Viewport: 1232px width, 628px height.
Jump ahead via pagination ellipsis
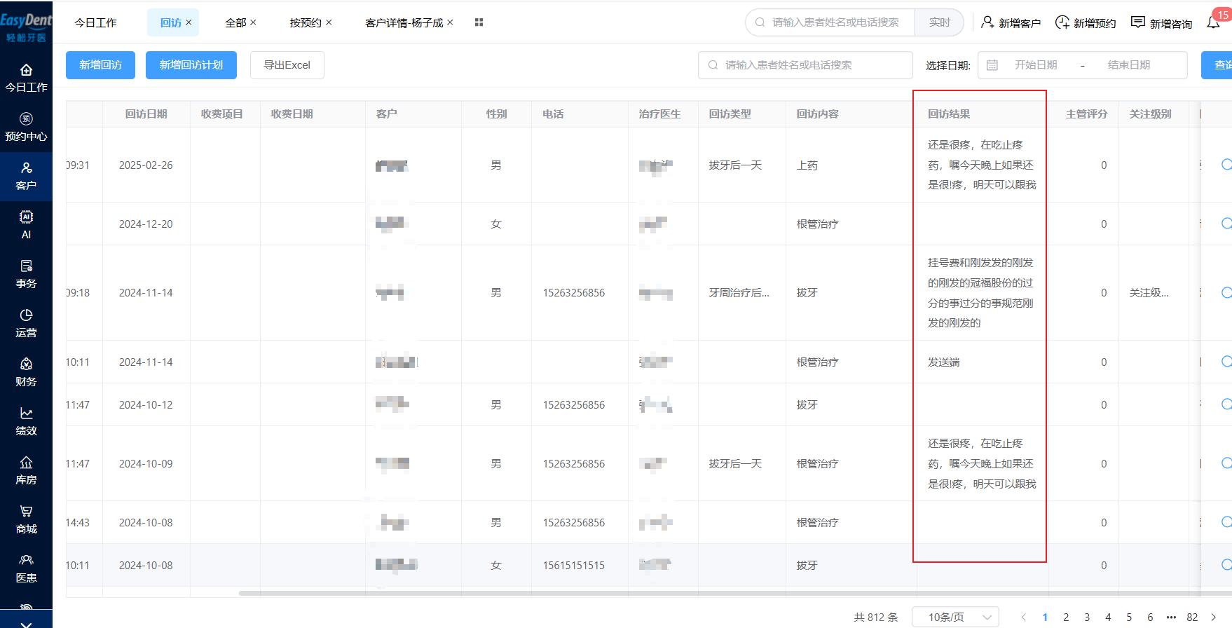coord(1171,617)
